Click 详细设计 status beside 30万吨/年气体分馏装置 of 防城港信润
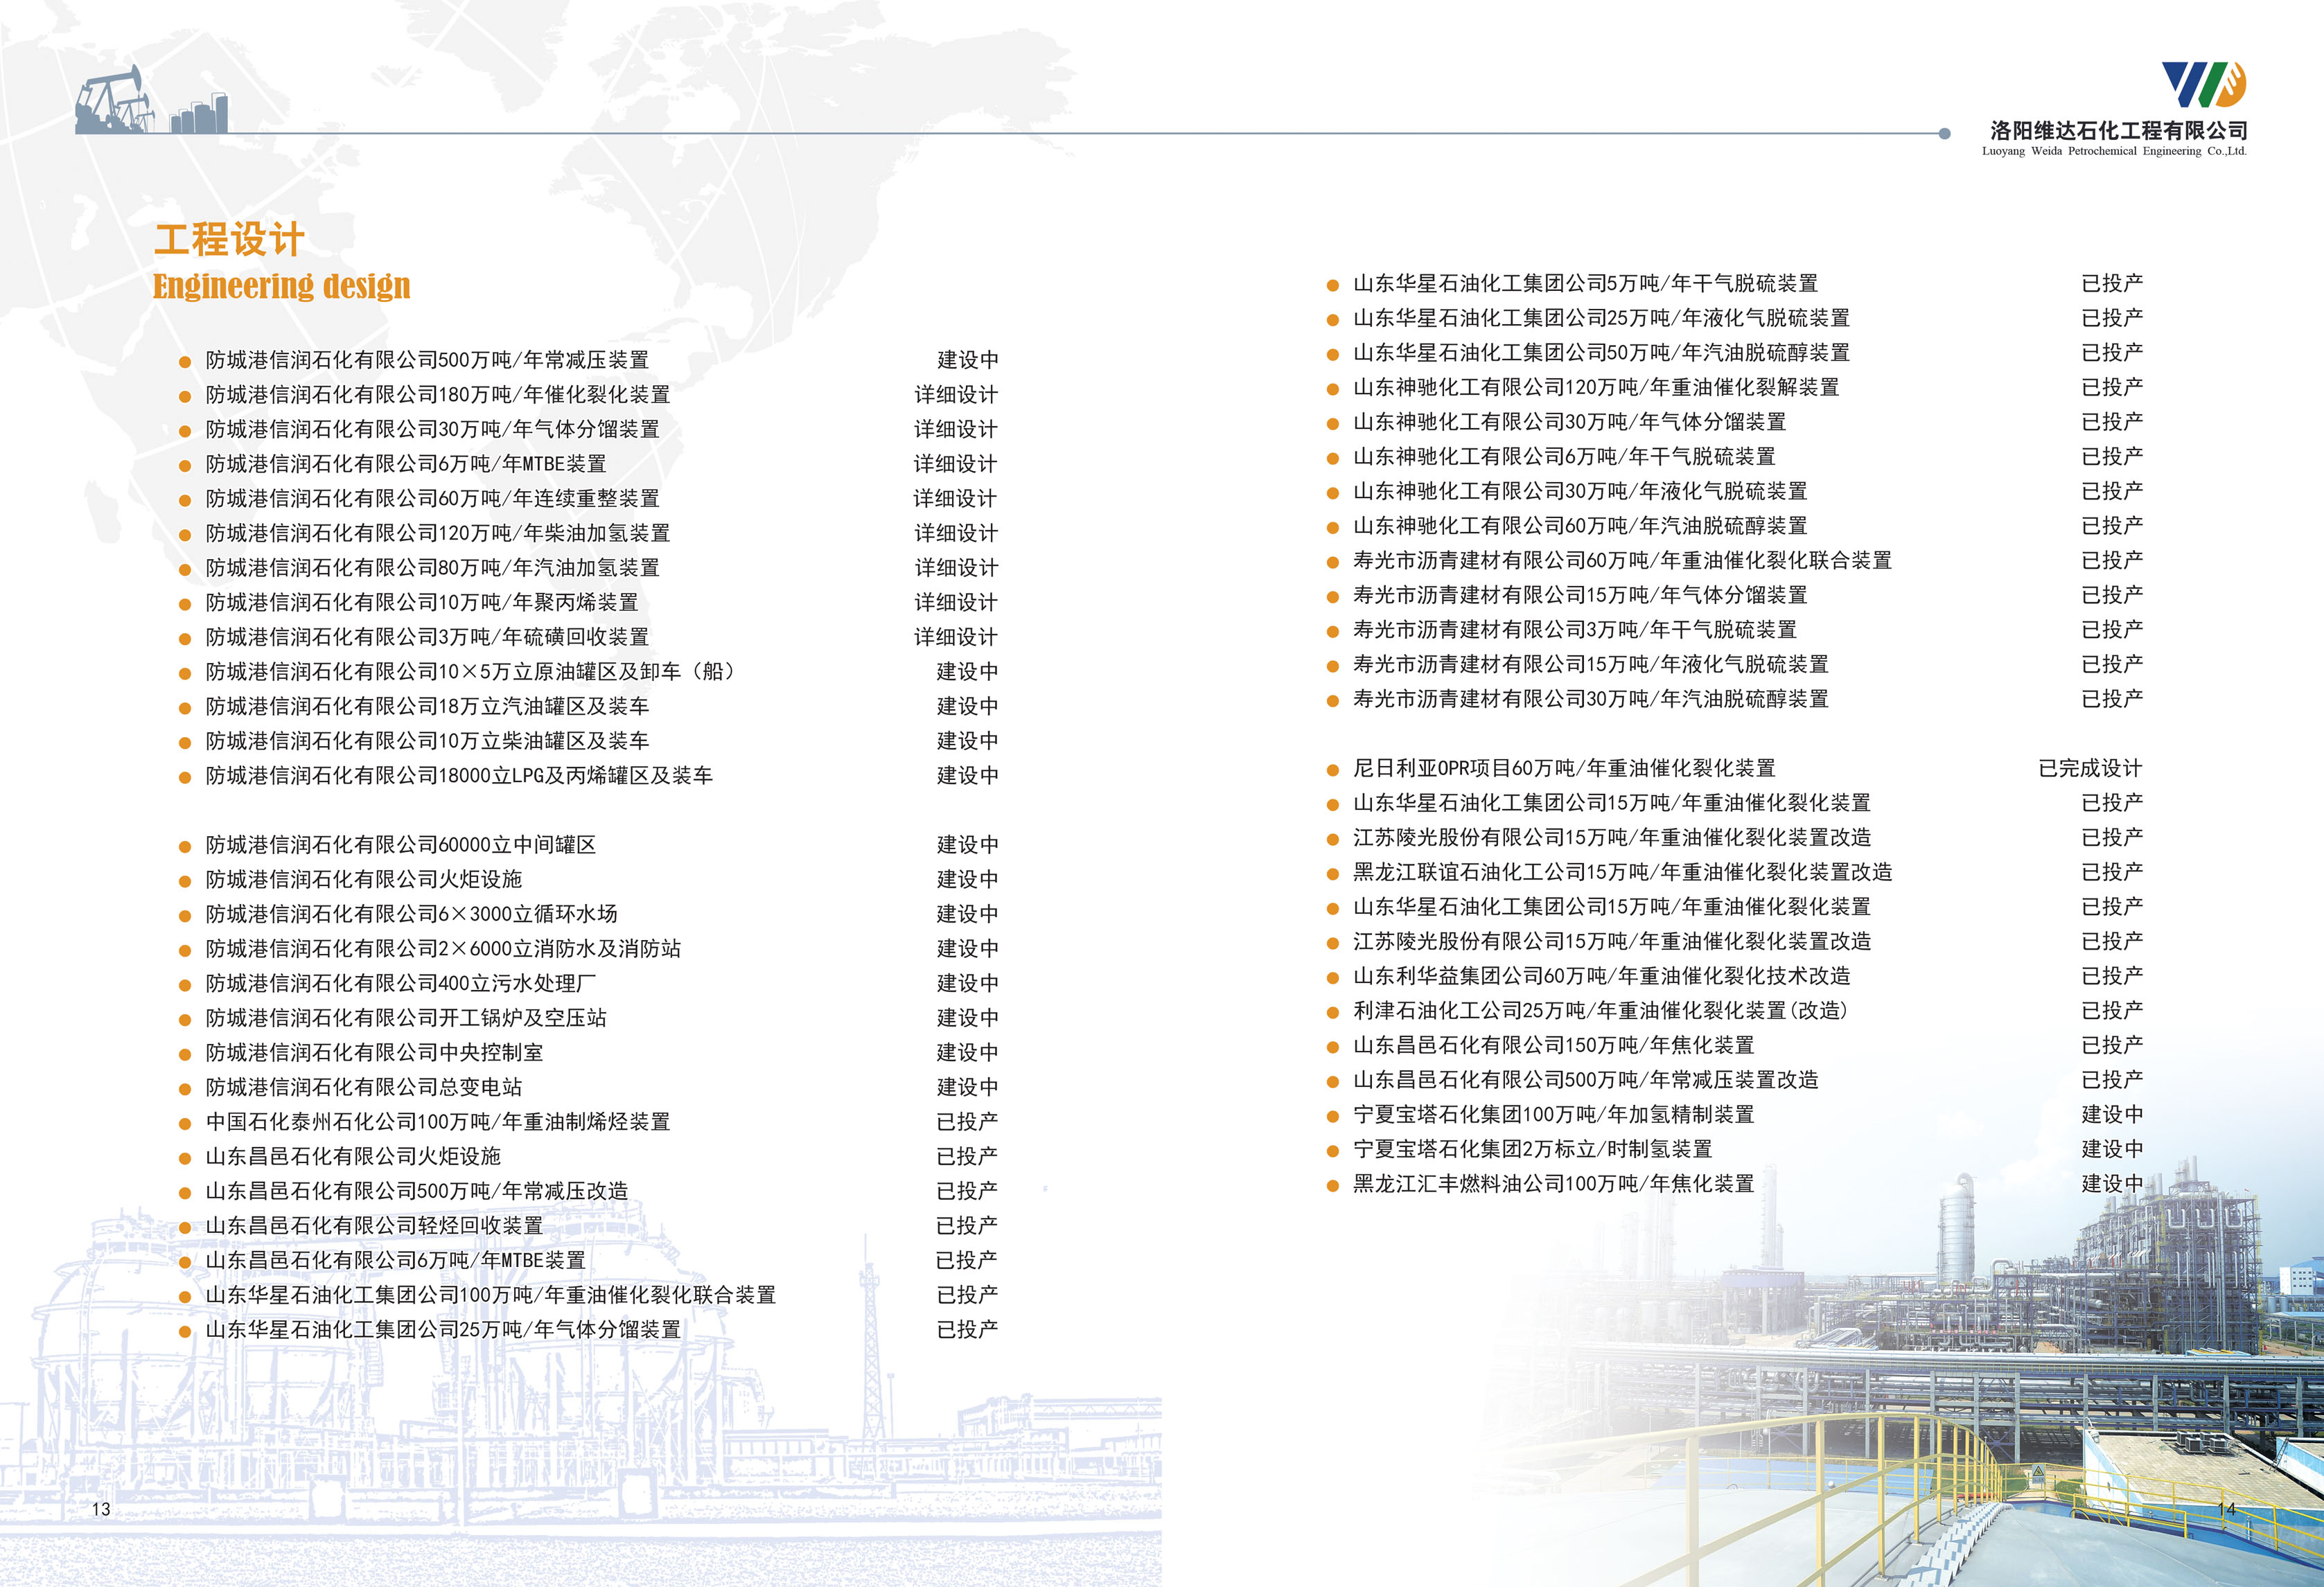The height and width of the screenshot is (1587, 2324). pos(956,429)
